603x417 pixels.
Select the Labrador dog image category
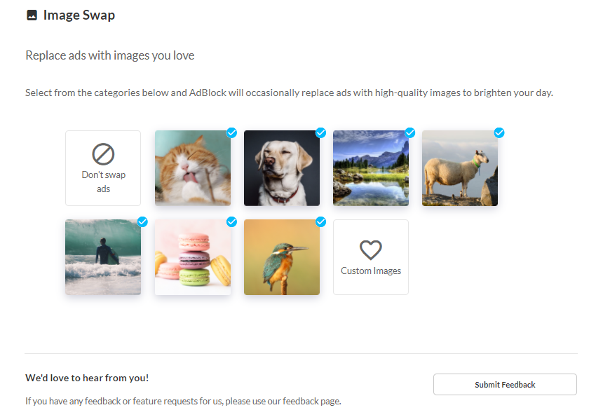tap(282, 168)
